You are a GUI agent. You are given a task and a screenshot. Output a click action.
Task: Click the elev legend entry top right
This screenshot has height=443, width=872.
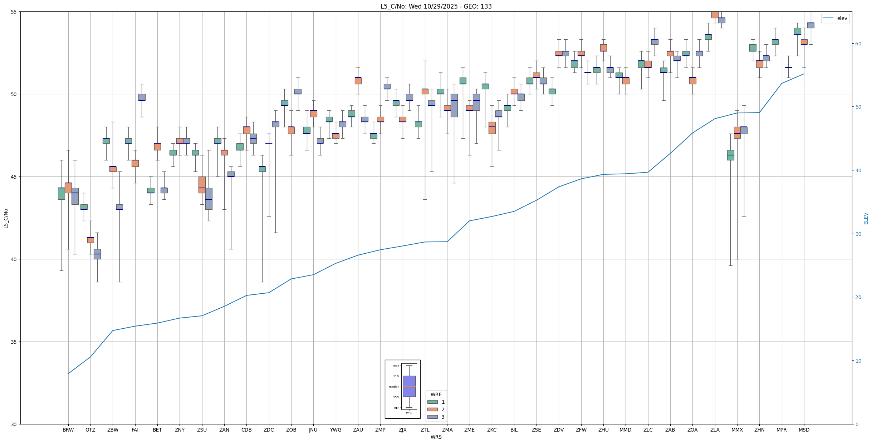(835, 18)
